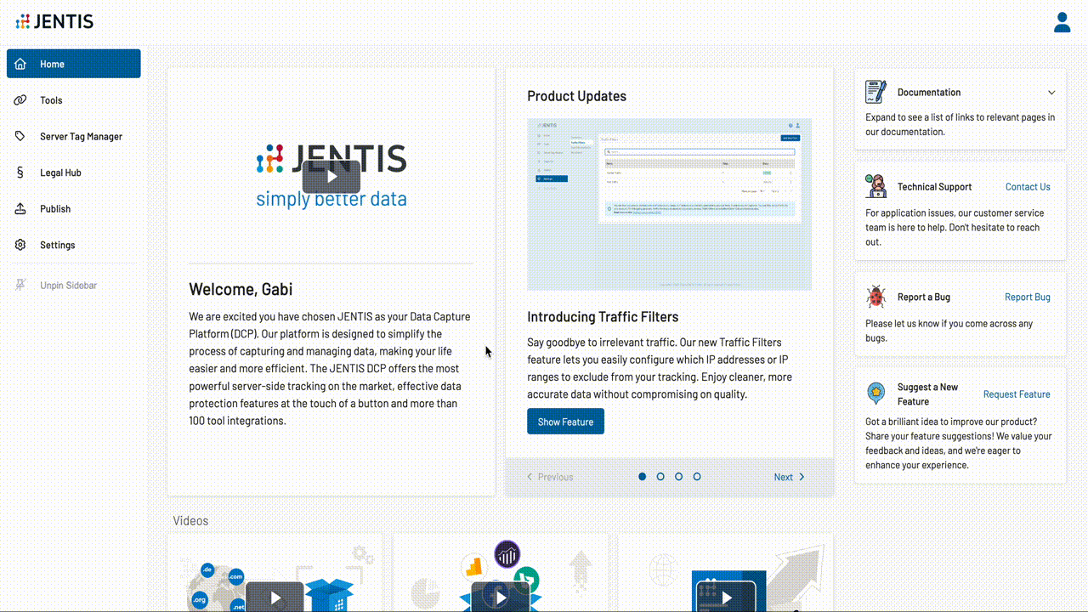Open the Home menu item
The width and height of the screenshot is (1088, 612).
point(74,64)
